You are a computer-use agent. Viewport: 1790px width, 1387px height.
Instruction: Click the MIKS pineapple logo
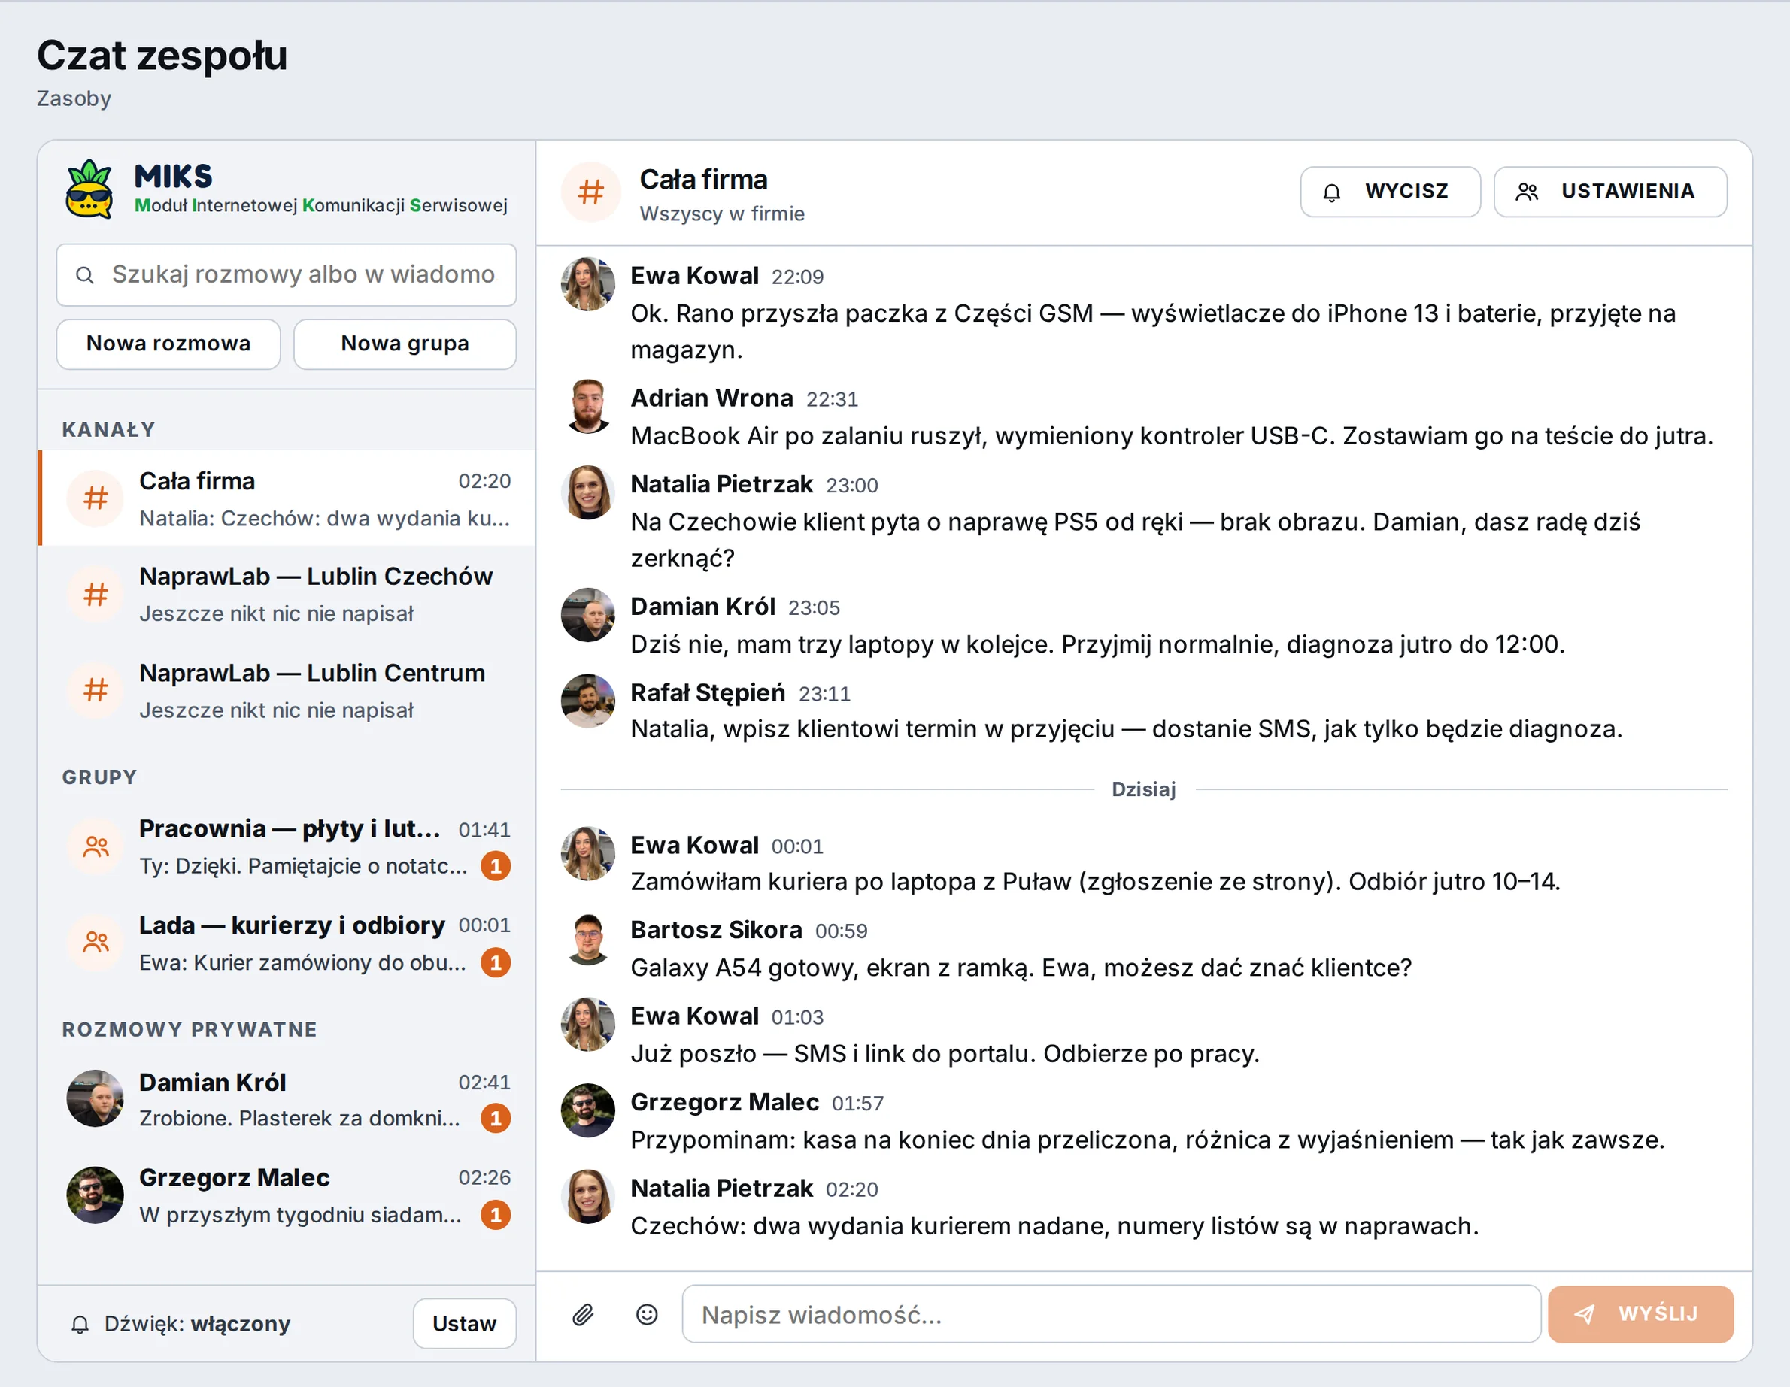click(89, 189)
